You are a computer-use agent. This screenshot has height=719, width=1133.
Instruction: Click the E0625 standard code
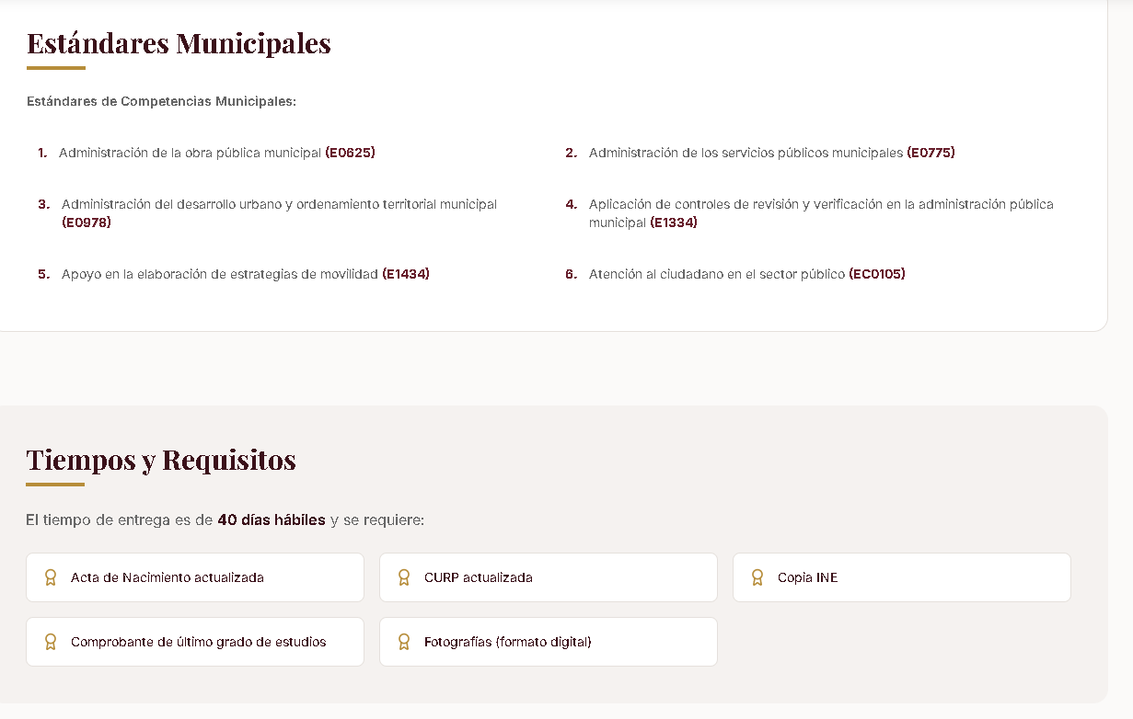click(350, 153)
